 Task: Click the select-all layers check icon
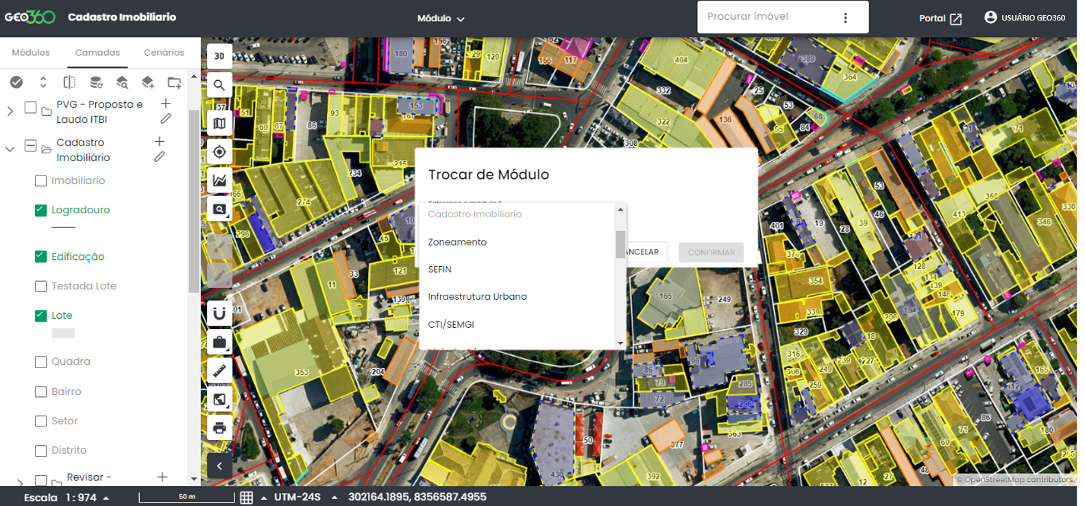(x=16, y=82)
